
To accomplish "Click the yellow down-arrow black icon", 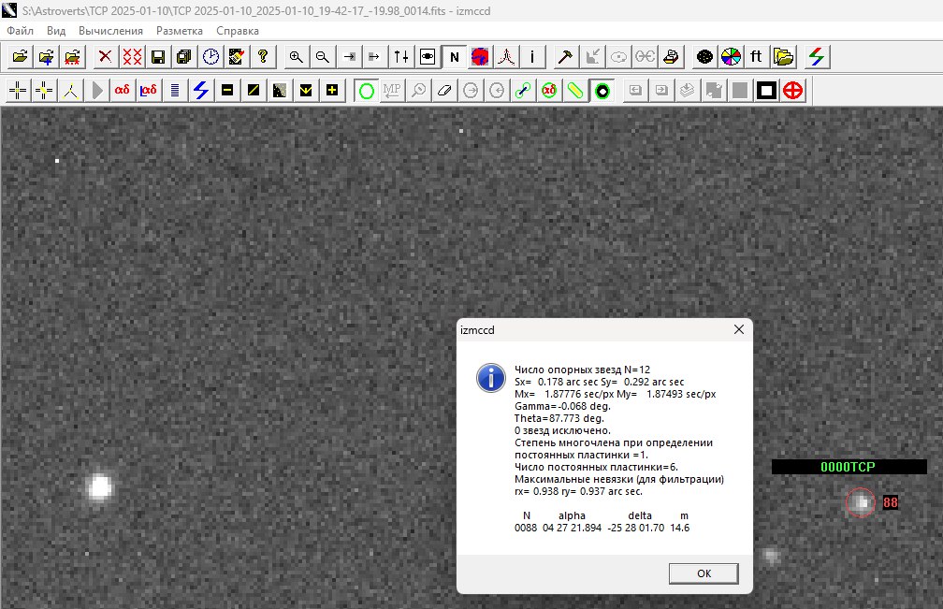I will 306,91.
